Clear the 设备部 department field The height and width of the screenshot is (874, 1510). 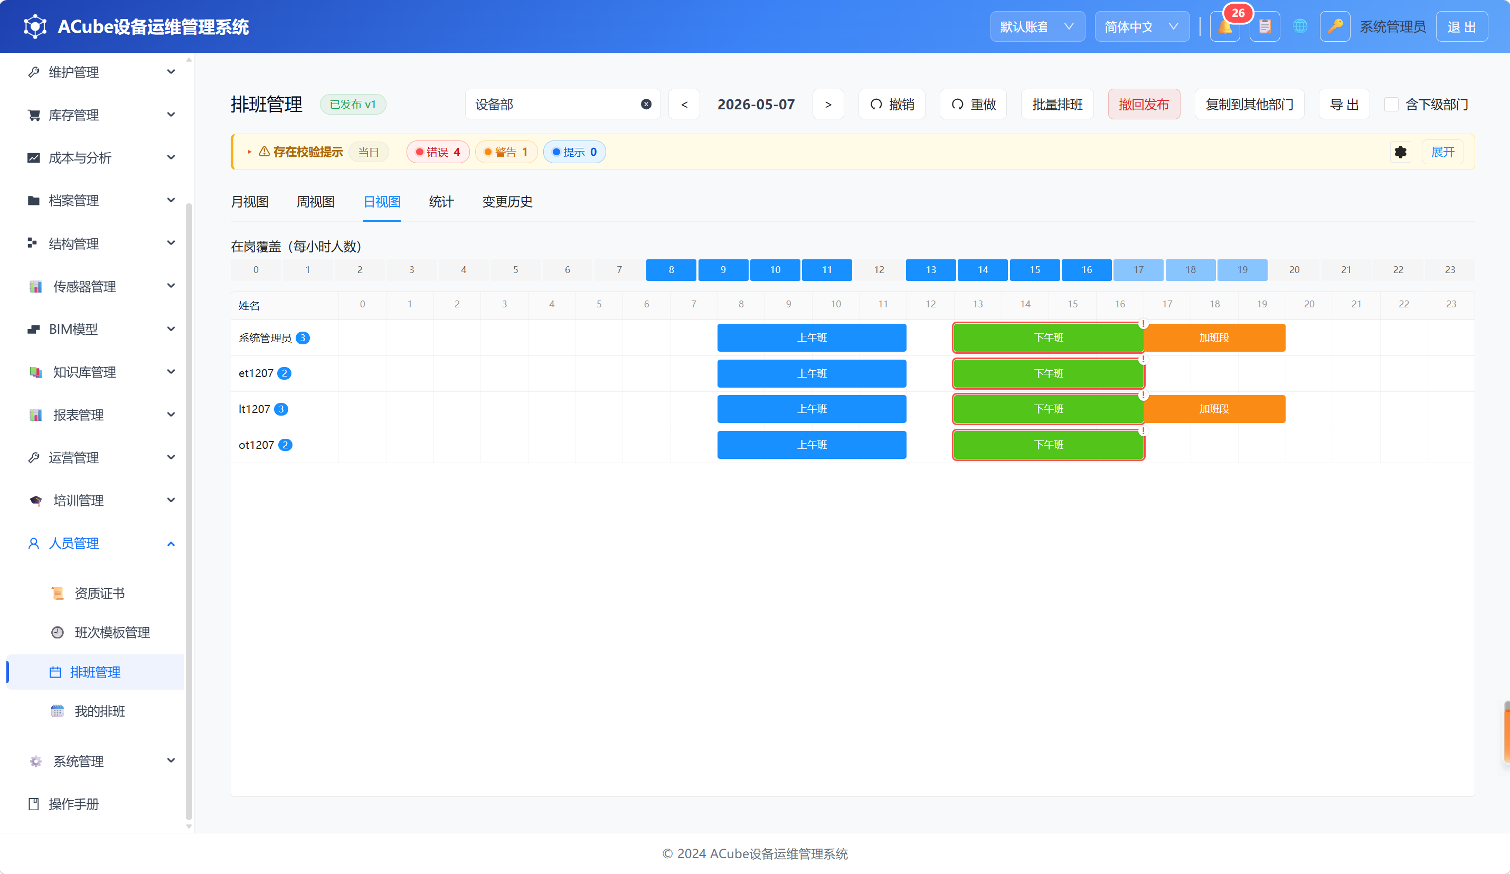(646, 105)
